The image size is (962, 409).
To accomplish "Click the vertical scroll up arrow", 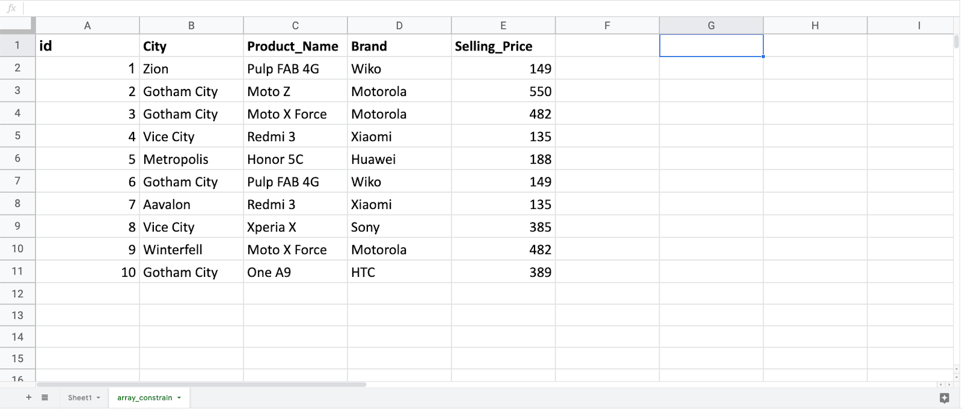I will tap(957, 368).
